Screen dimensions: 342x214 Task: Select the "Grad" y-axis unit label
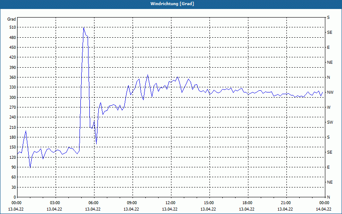tap(12, 19)
